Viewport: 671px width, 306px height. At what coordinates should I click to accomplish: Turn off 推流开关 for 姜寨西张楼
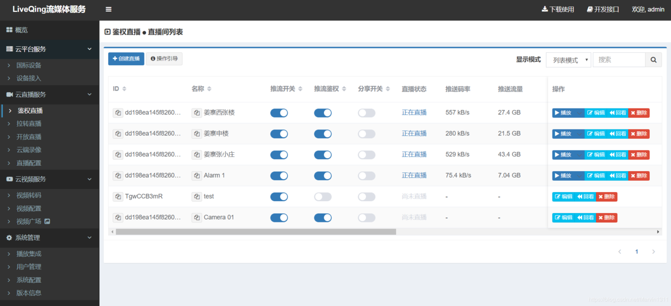(279, 113)
